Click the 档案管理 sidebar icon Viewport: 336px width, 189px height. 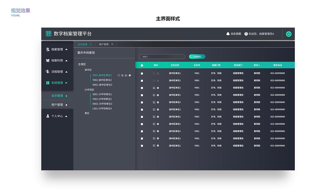click(48, 49)
